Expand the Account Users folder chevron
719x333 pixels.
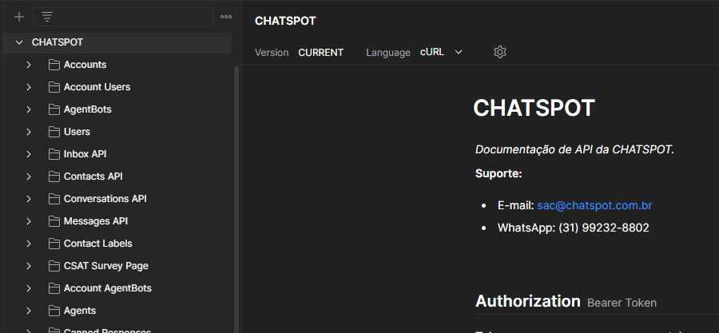[29, 87]
